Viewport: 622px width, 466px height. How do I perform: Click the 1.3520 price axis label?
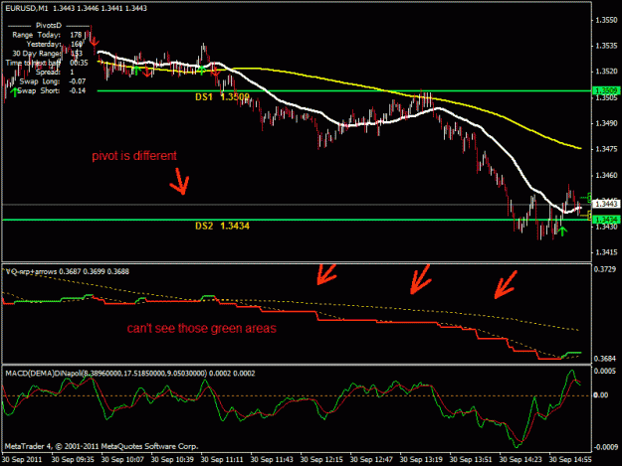tap(606, 72)
